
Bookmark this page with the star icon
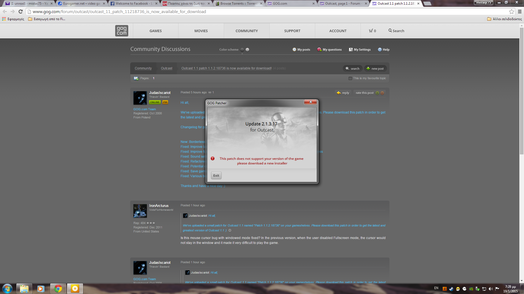[x=511, y=11]
